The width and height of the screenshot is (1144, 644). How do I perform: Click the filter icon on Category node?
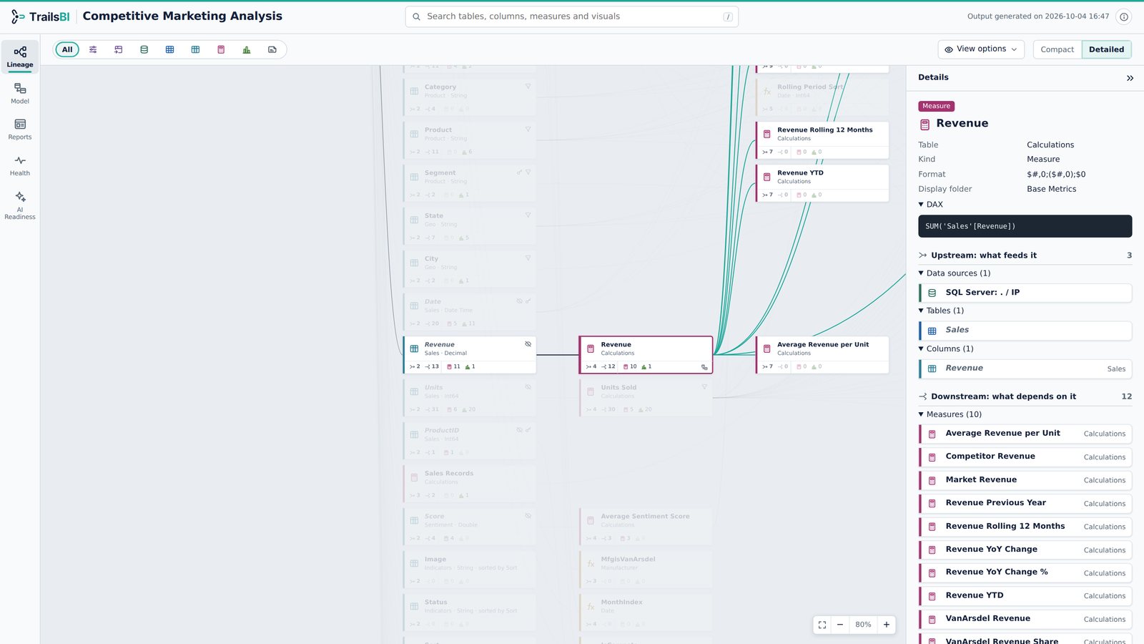point(528,87)
